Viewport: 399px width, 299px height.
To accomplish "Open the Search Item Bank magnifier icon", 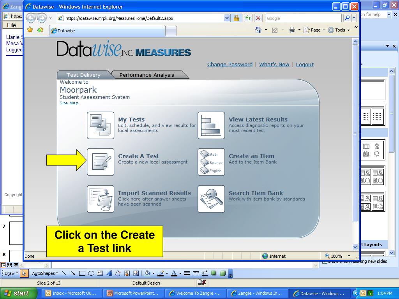I will pyautogui.click(x=211, y=199).
